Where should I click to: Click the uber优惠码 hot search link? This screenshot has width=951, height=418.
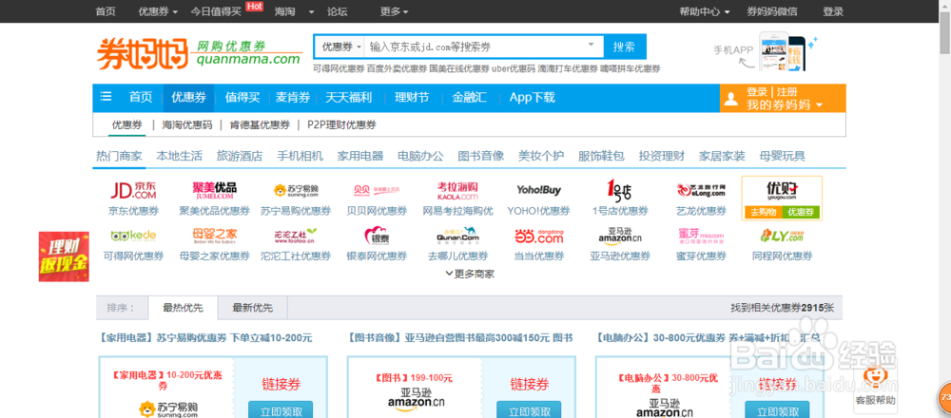pyautogui.click(x=514, y=68)
